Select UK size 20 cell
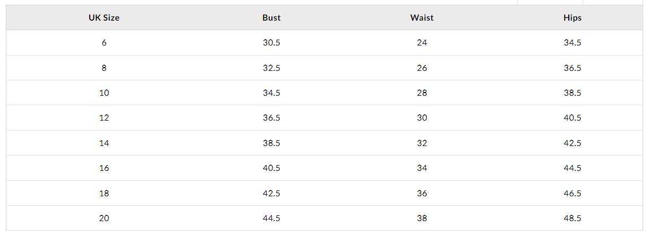649x237 pixels. [104, 218]
